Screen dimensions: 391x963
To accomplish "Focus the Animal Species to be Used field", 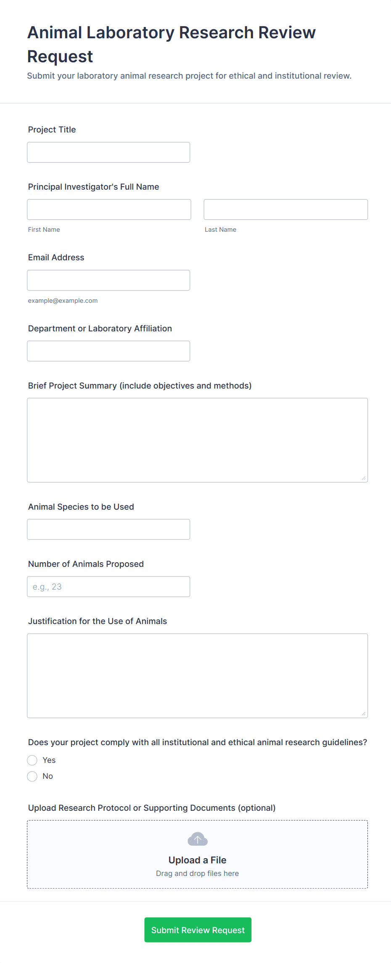I will 108,529.
